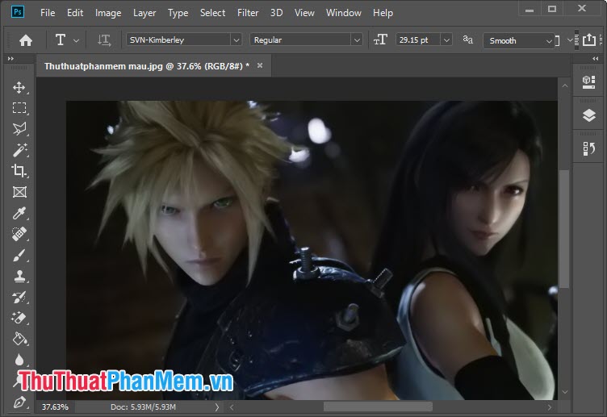Select the Spot Healing Brush tool
Screen dimensions: 607x417
point(19,234)
